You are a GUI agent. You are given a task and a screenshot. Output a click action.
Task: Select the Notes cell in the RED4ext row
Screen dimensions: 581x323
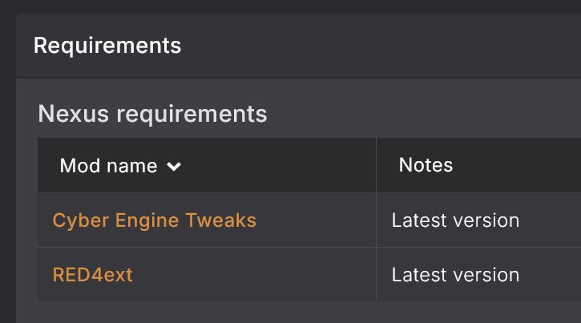click(x=478, y=274)
